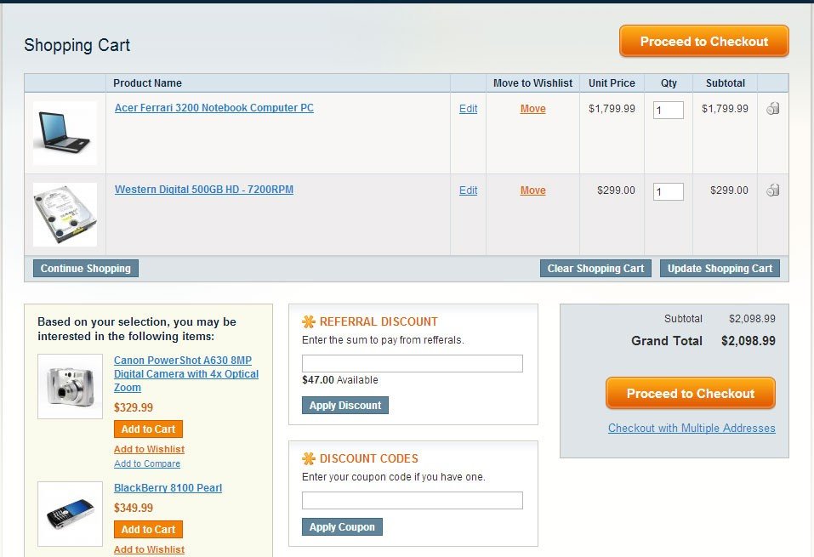The height and width of the screenshot is (557, 814).
Task: Open BlackBerry 8100 Pearl product link
Action: pyautogui.click(x=168, y=487)
